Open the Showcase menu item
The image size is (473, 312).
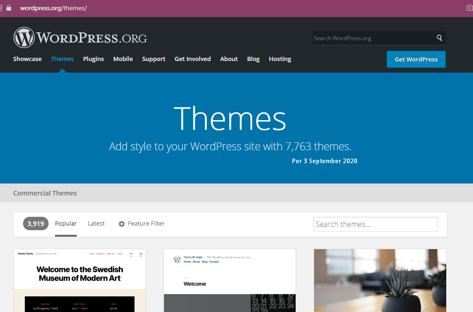(27, 59)
